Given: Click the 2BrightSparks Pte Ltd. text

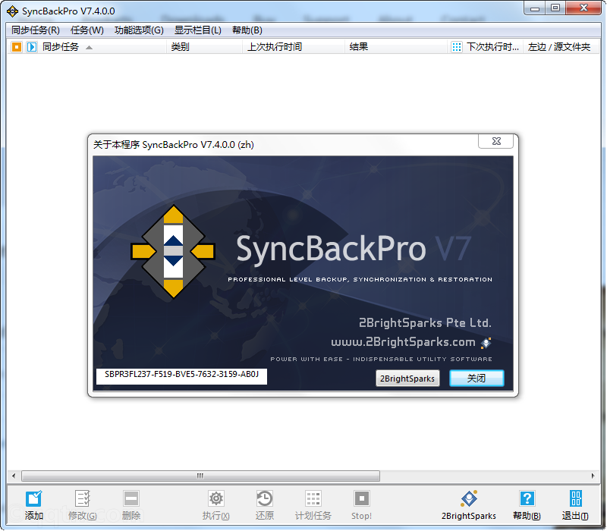Looking at the screenshot, I should pyautogui.click(x=425, y=322).
